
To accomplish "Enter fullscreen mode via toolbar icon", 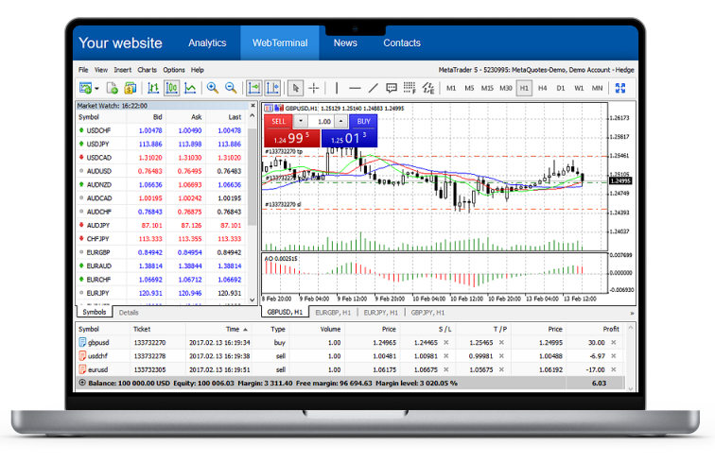I will click(620, 88).
